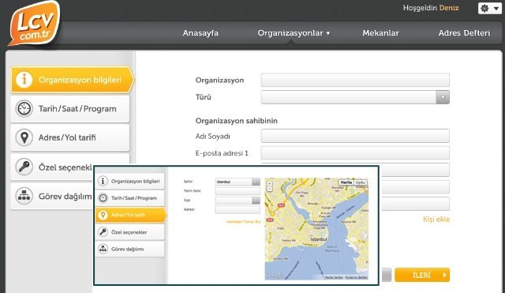
Task: Focus the Adı Soyadı field
Action: 355,136
